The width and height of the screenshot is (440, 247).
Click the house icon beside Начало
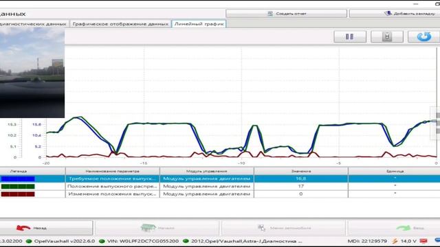coord(148,228)
